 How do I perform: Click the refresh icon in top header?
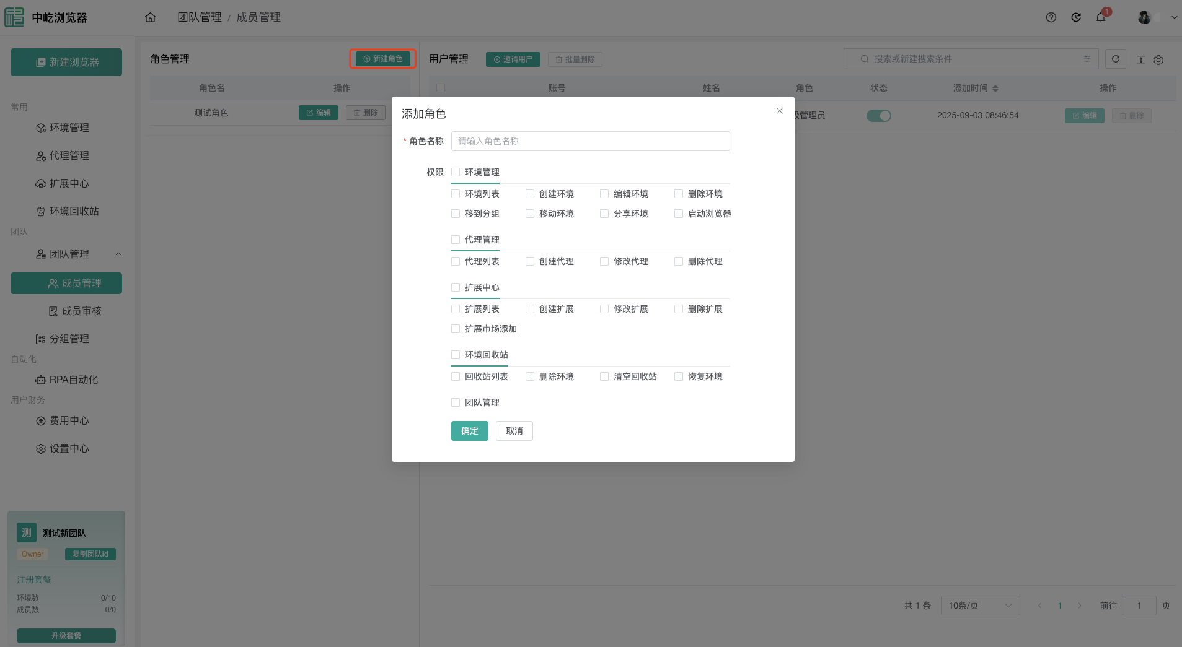click(1076, 17)
